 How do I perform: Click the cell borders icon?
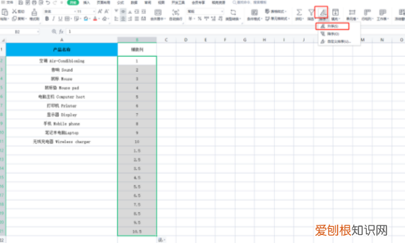pyautogui.click(x=67, y=19)
